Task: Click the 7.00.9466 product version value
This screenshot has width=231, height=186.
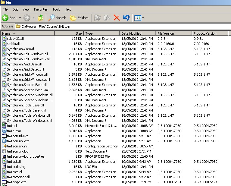Action: click(201, 44)
